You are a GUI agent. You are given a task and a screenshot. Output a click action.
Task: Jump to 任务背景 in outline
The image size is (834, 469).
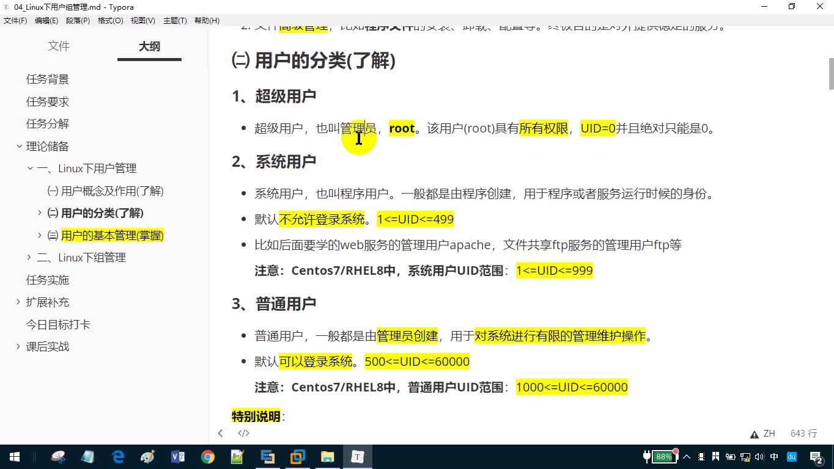(x=48, y=79)
